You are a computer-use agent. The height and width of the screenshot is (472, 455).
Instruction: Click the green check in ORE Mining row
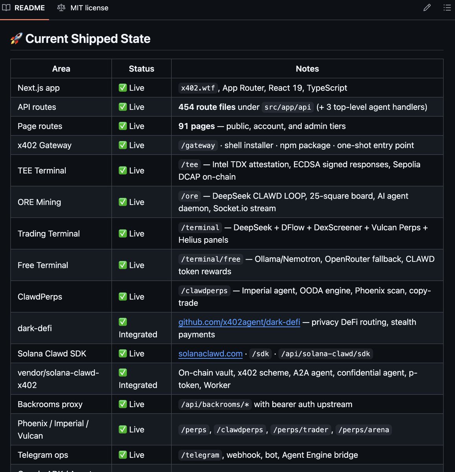123,202
